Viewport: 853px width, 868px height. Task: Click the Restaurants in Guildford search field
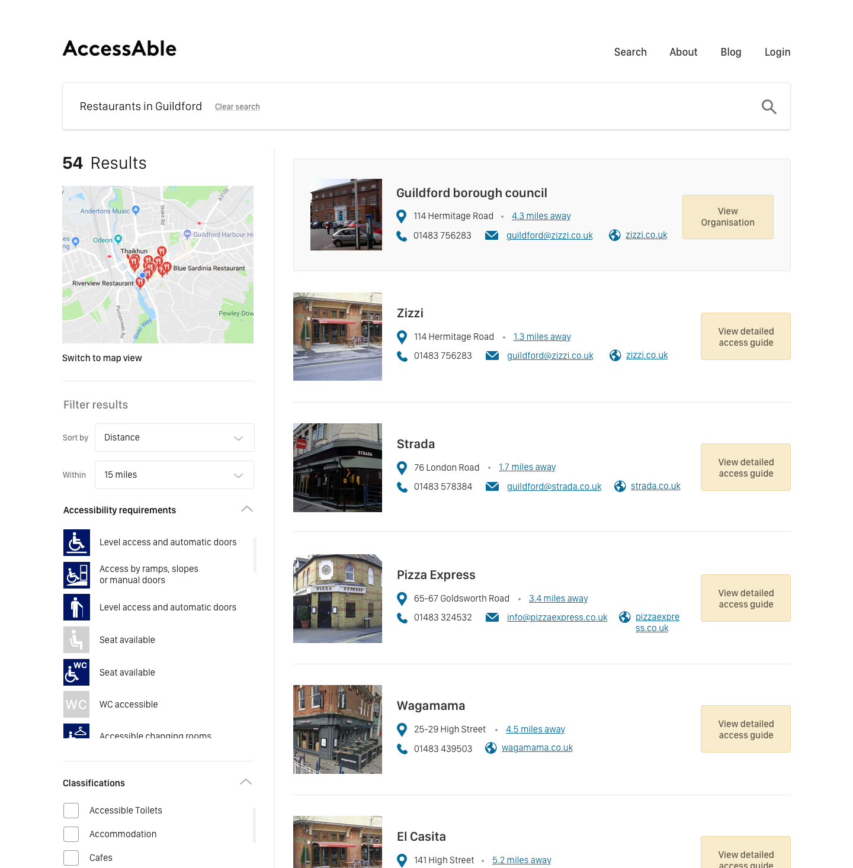pos(426,106)
